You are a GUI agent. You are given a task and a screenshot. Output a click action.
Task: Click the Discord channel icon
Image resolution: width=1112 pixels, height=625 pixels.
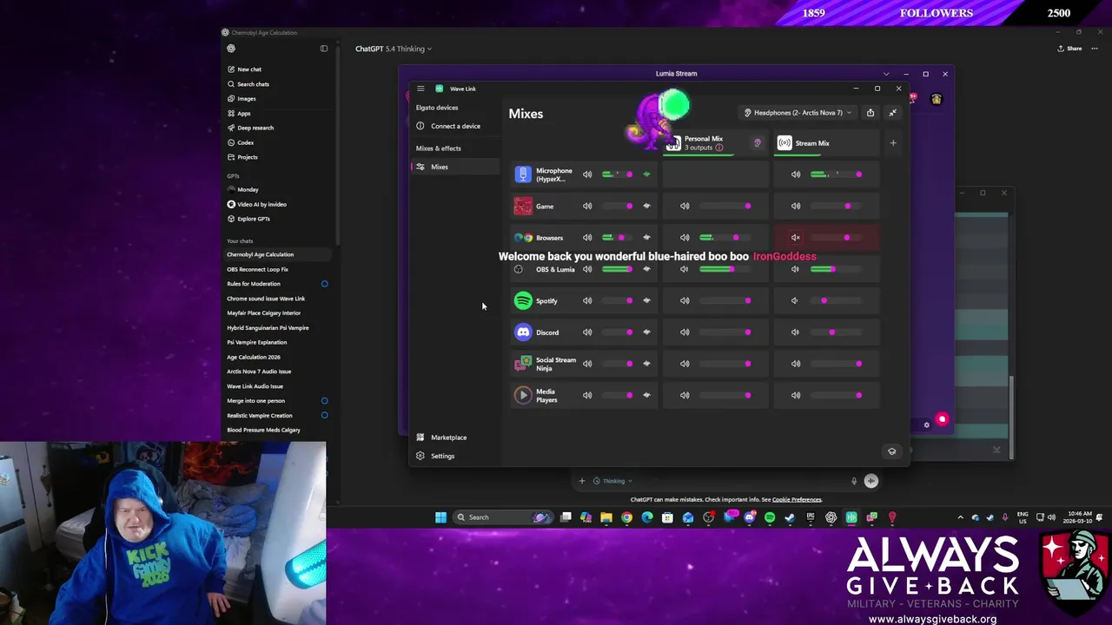click(x=523, y=332)
